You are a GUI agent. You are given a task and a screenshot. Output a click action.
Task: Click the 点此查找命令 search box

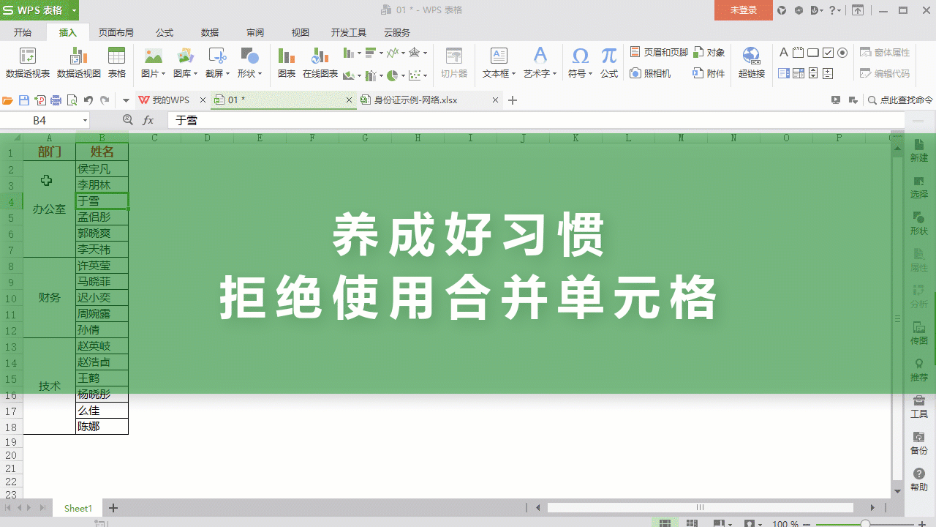pos(900,100)
